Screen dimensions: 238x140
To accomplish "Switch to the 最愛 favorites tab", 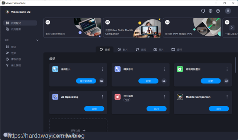I will tap(104, 49).
